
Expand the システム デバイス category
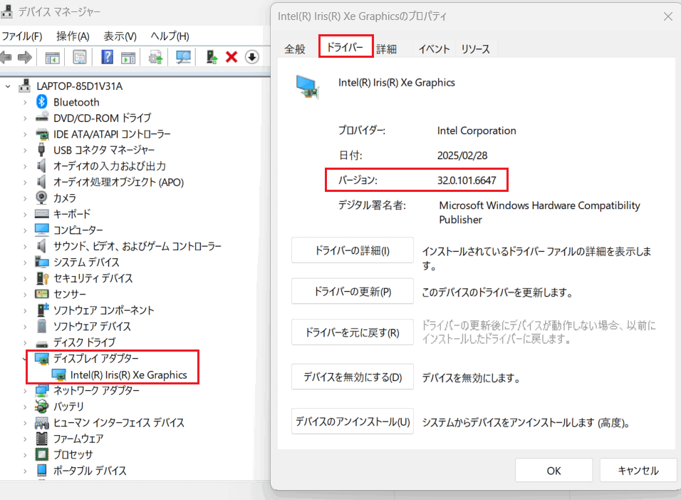tap(25, 262)
